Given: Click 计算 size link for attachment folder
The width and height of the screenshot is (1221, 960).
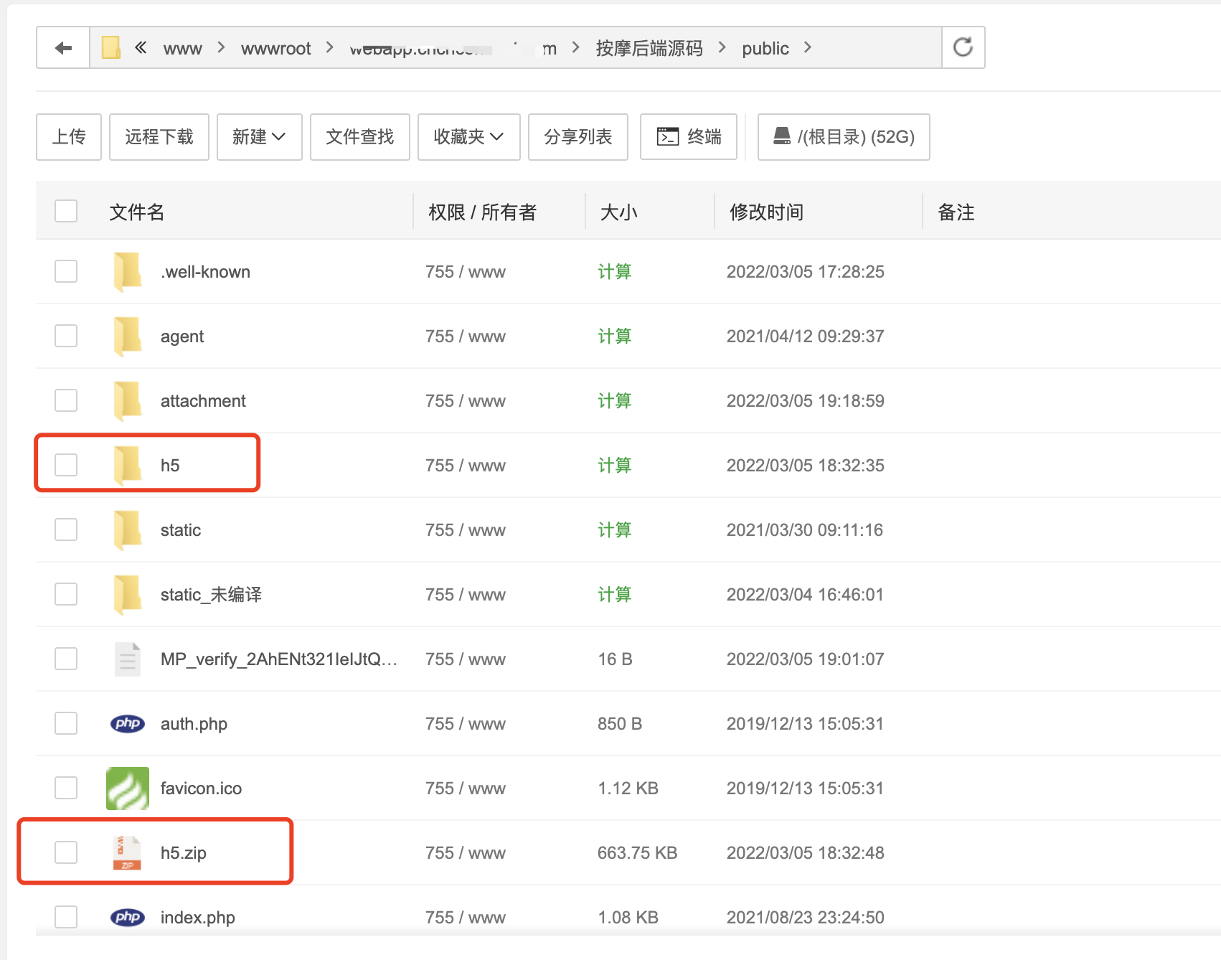Looking at the screenshot, I should pyautogui.click(x=614, y=400).
